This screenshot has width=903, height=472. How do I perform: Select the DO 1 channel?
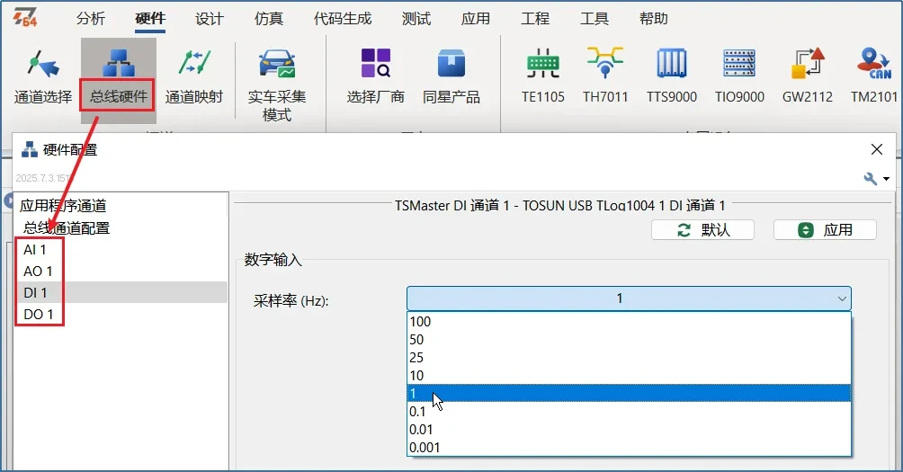pyautogui.click(x=39, y=315)
